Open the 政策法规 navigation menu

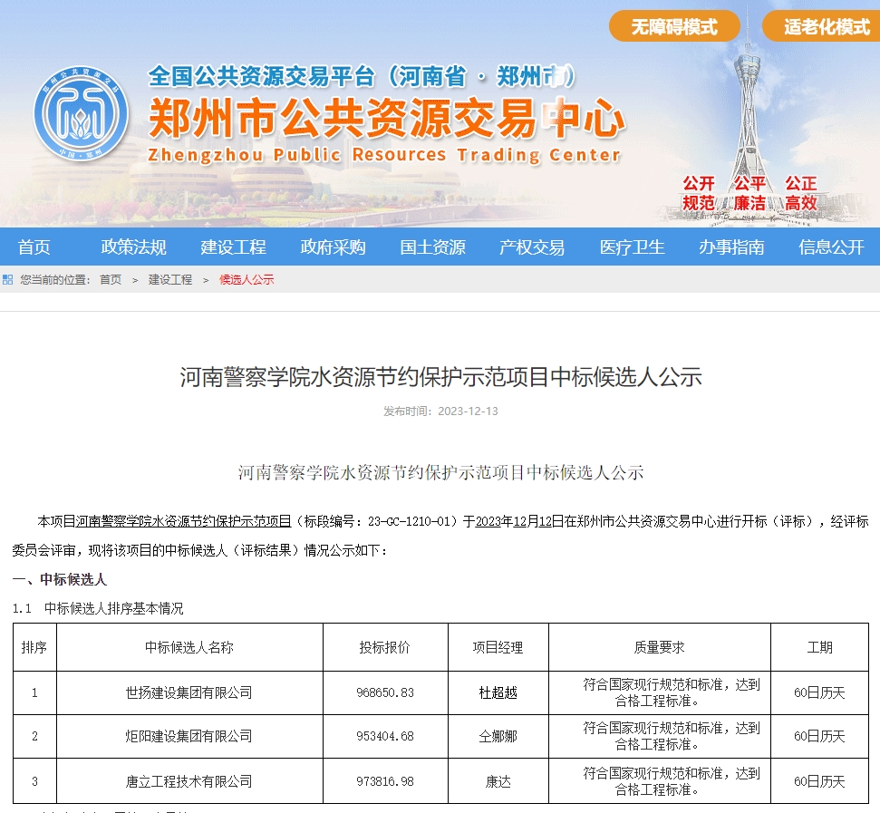(x=133, y=247)
